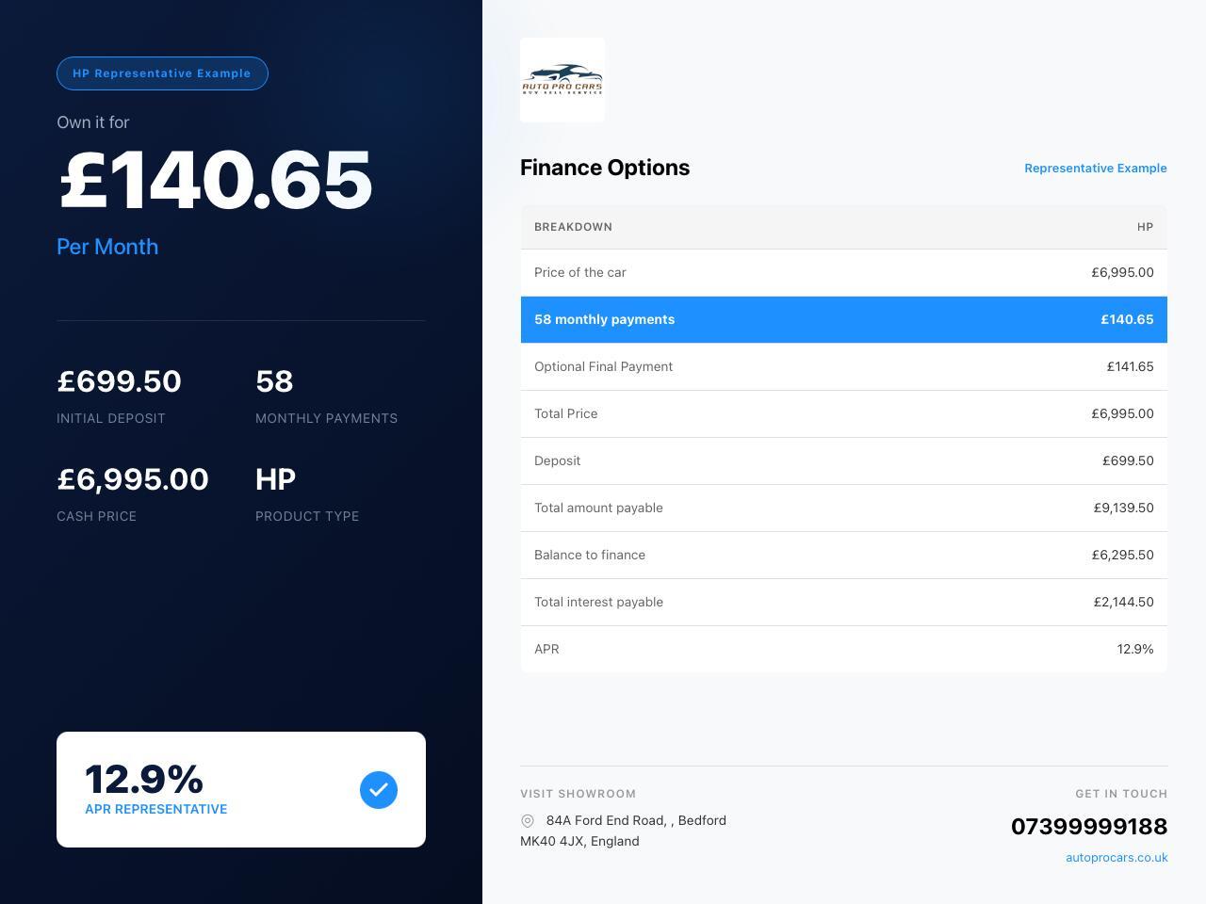Click the Balance to finance row

843,555
